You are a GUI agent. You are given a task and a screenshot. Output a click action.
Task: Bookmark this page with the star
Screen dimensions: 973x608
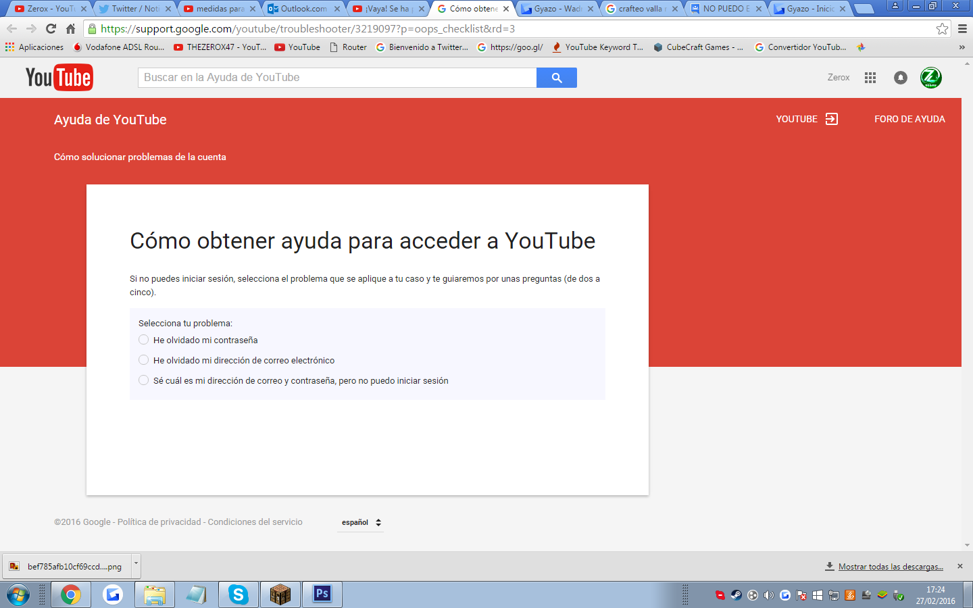point(942,28)
